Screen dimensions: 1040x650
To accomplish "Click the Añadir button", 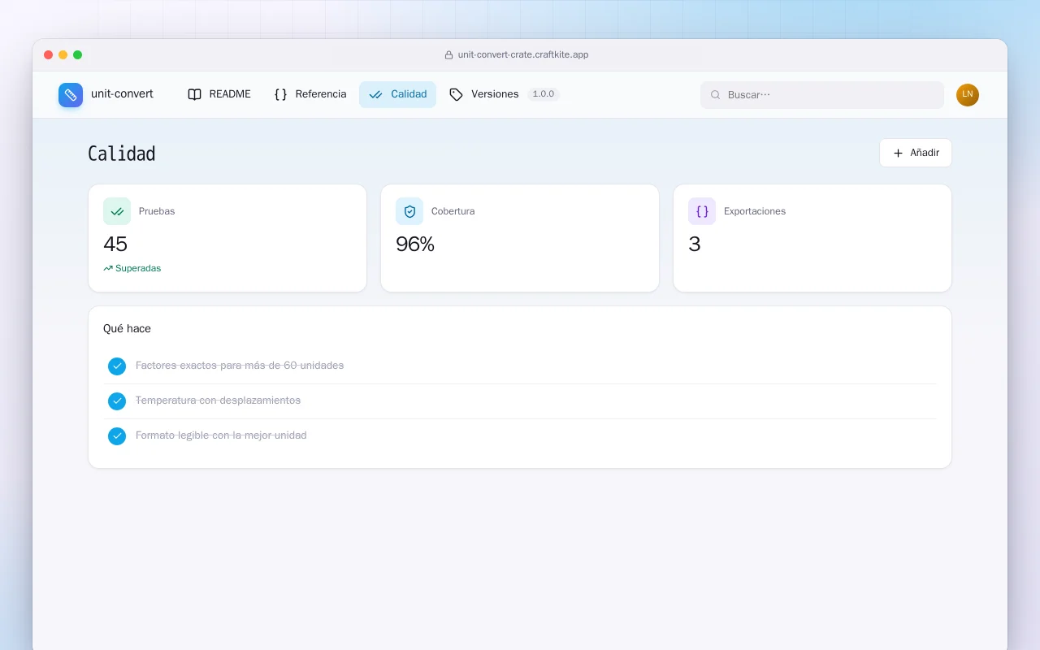I will pos(916,153).
